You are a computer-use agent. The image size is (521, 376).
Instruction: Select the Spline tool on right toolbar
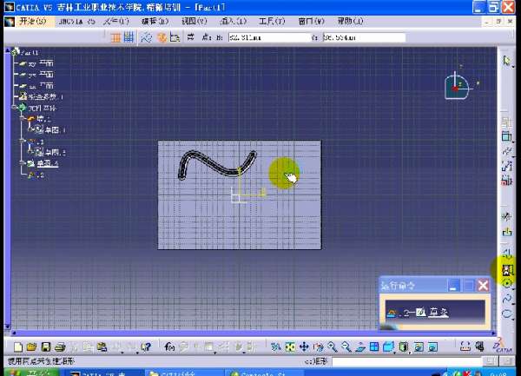[x=507, y=298]
